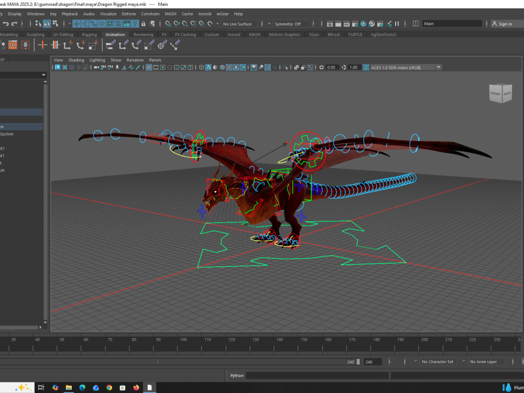Click the Set Key on Translate shelf icon
Screen dimensions: 524x393
point(68,44)
